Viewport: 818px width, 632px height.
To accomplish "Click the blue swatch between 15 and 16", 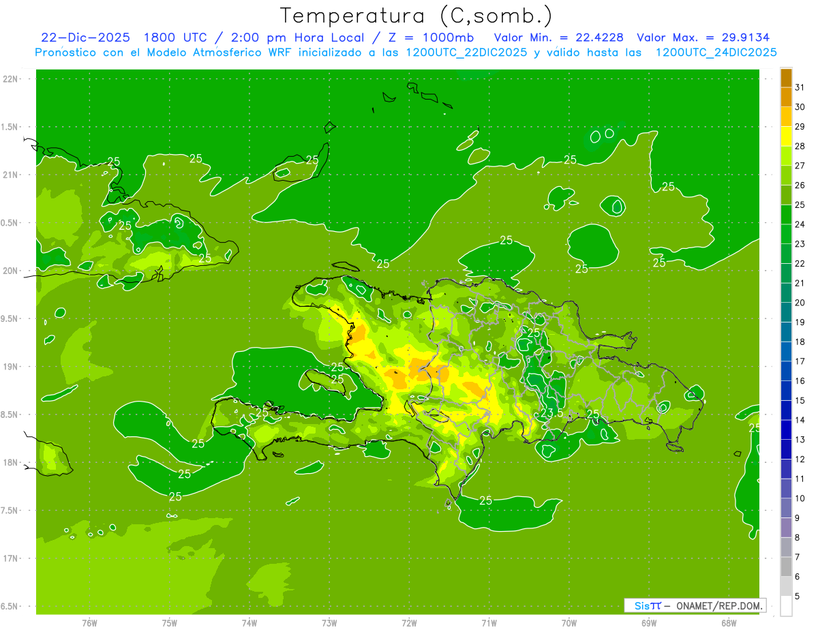I will (x=786, y=391).
